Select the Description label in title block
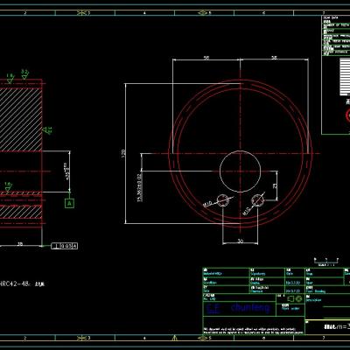The image size is (350, 350). click(314, 300)
